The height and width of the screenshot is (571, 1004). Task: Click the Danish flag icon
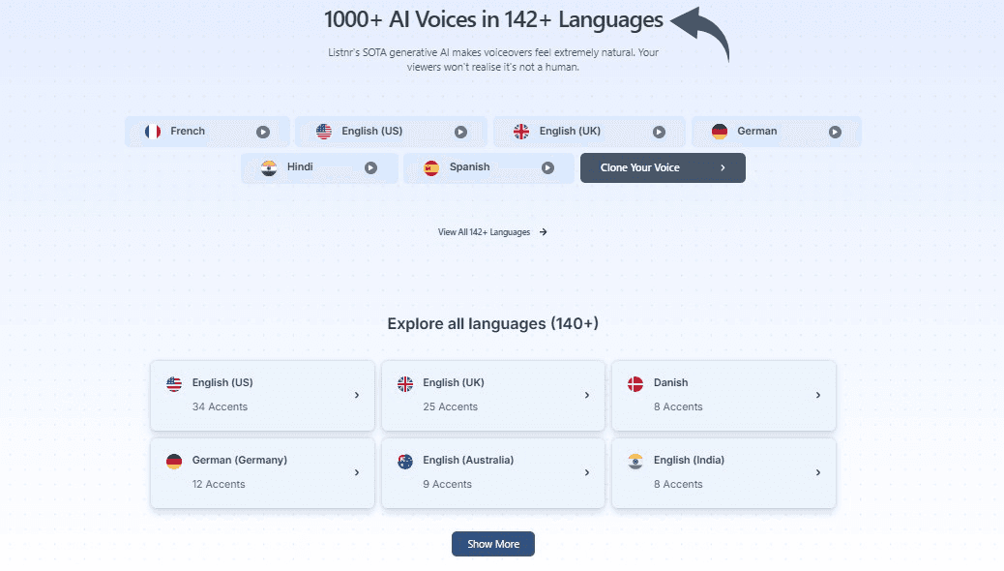coord(635,384)
